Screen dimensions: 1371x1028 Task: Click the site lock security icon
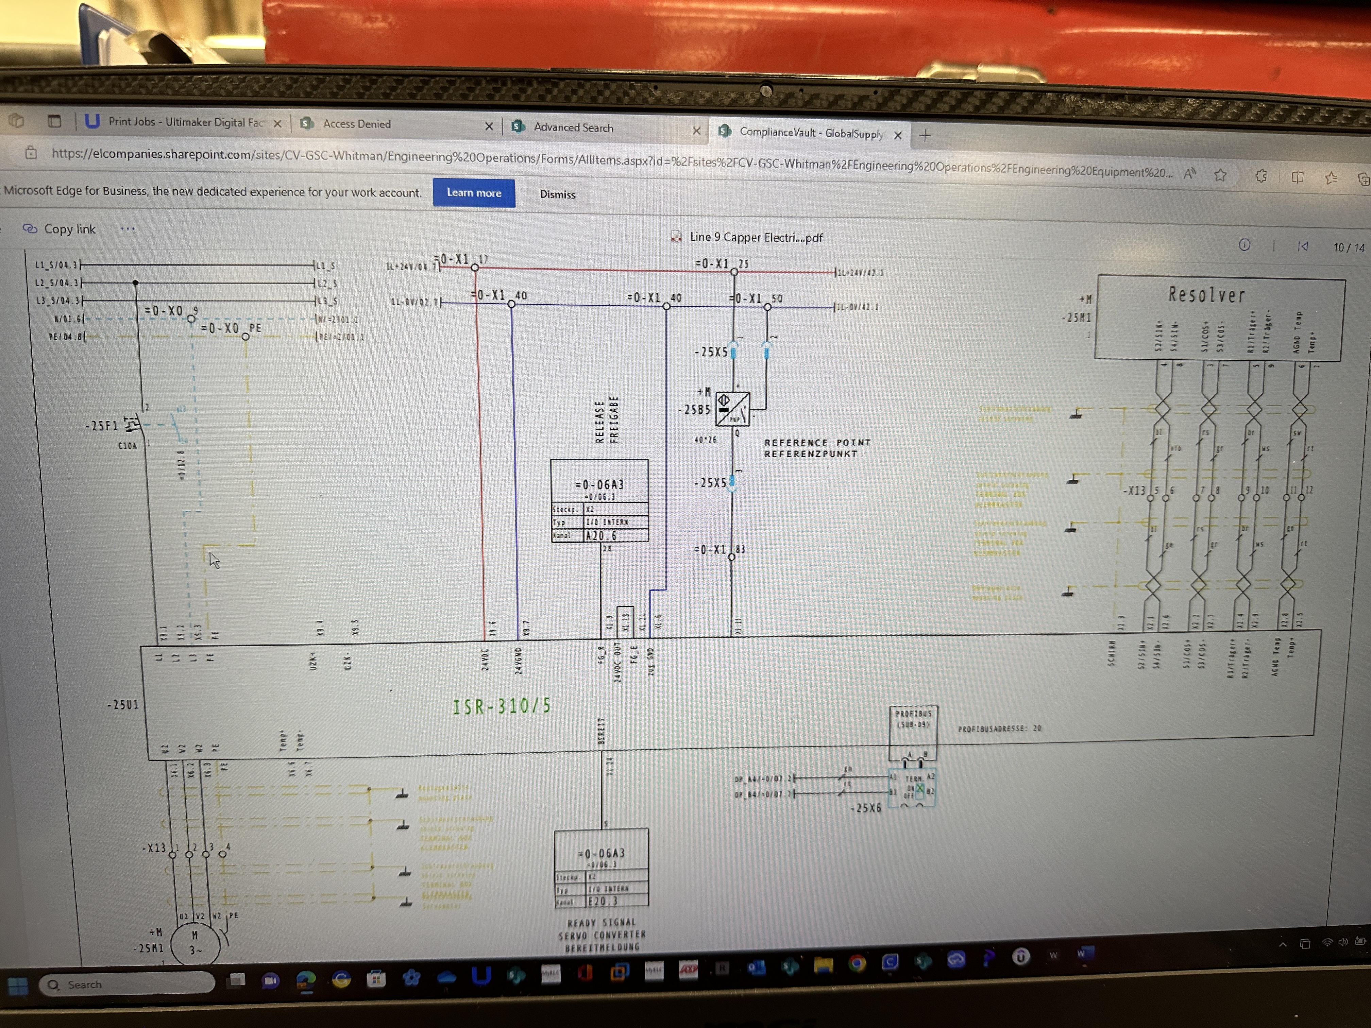coord(31,152)
